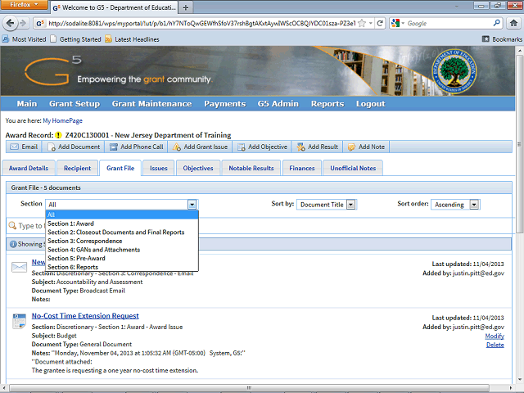Click Department of Education seal logo
This screenshot has width=524, height=393.
[454, 71]
